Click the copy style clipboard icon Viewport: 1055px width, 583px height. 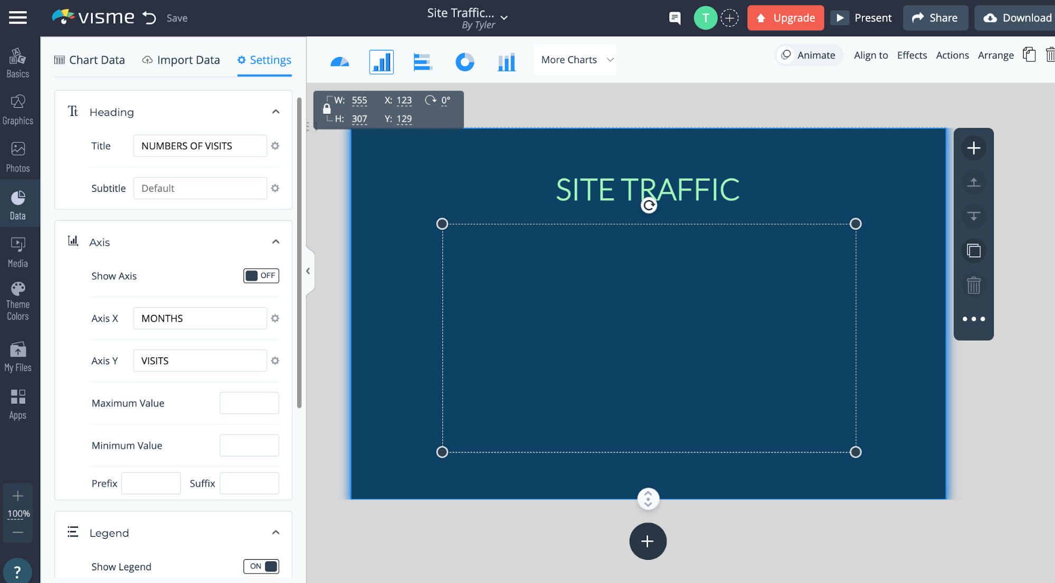1029,54
